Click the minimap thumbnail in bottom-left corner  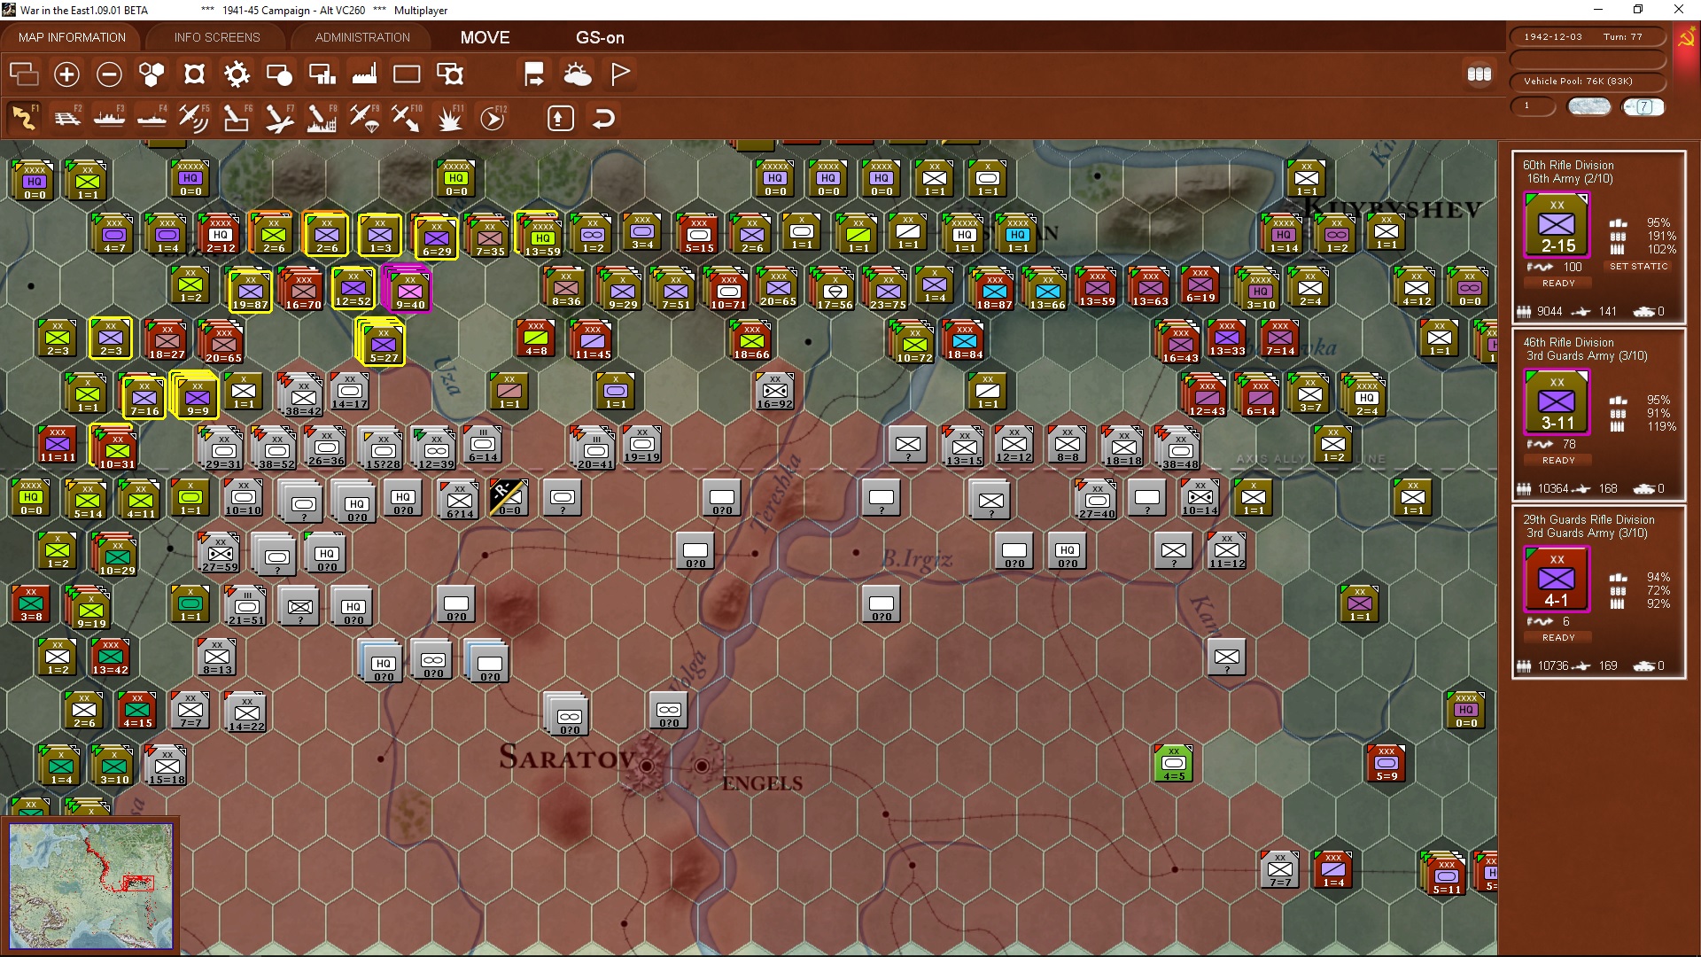(90, 886)
